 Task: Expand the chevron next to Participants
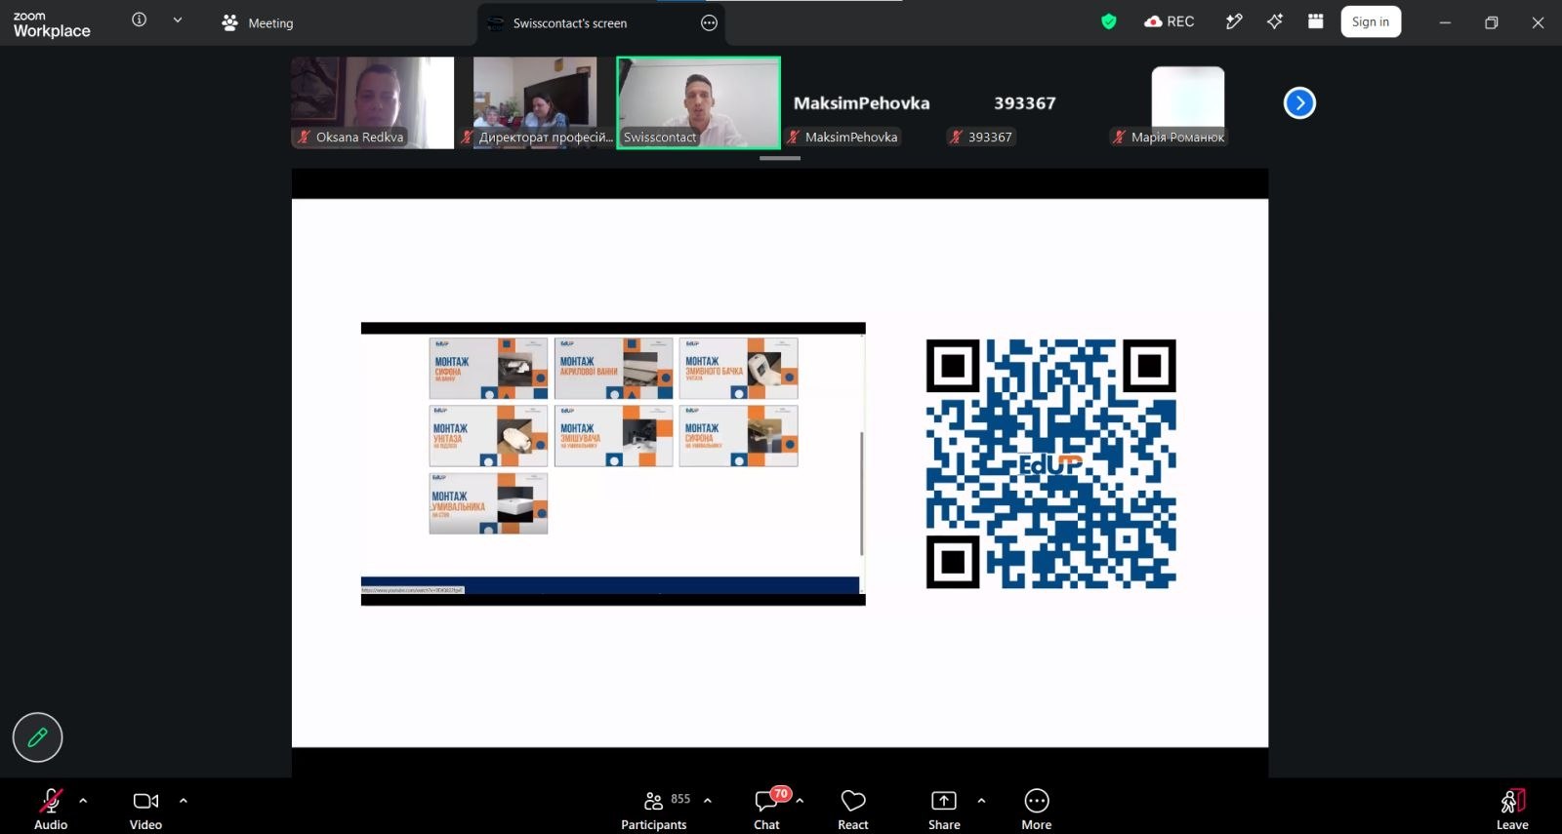(708, 801)
